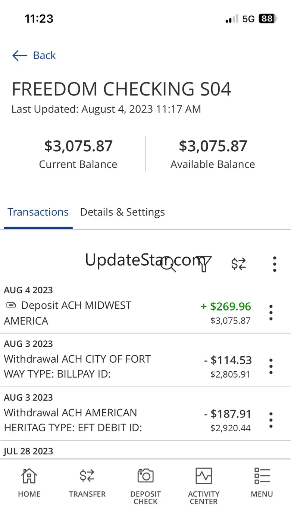Expand options for the $269.96 deposit
Viewport: 291px width, 517px height.
click(x=271, y=312)
